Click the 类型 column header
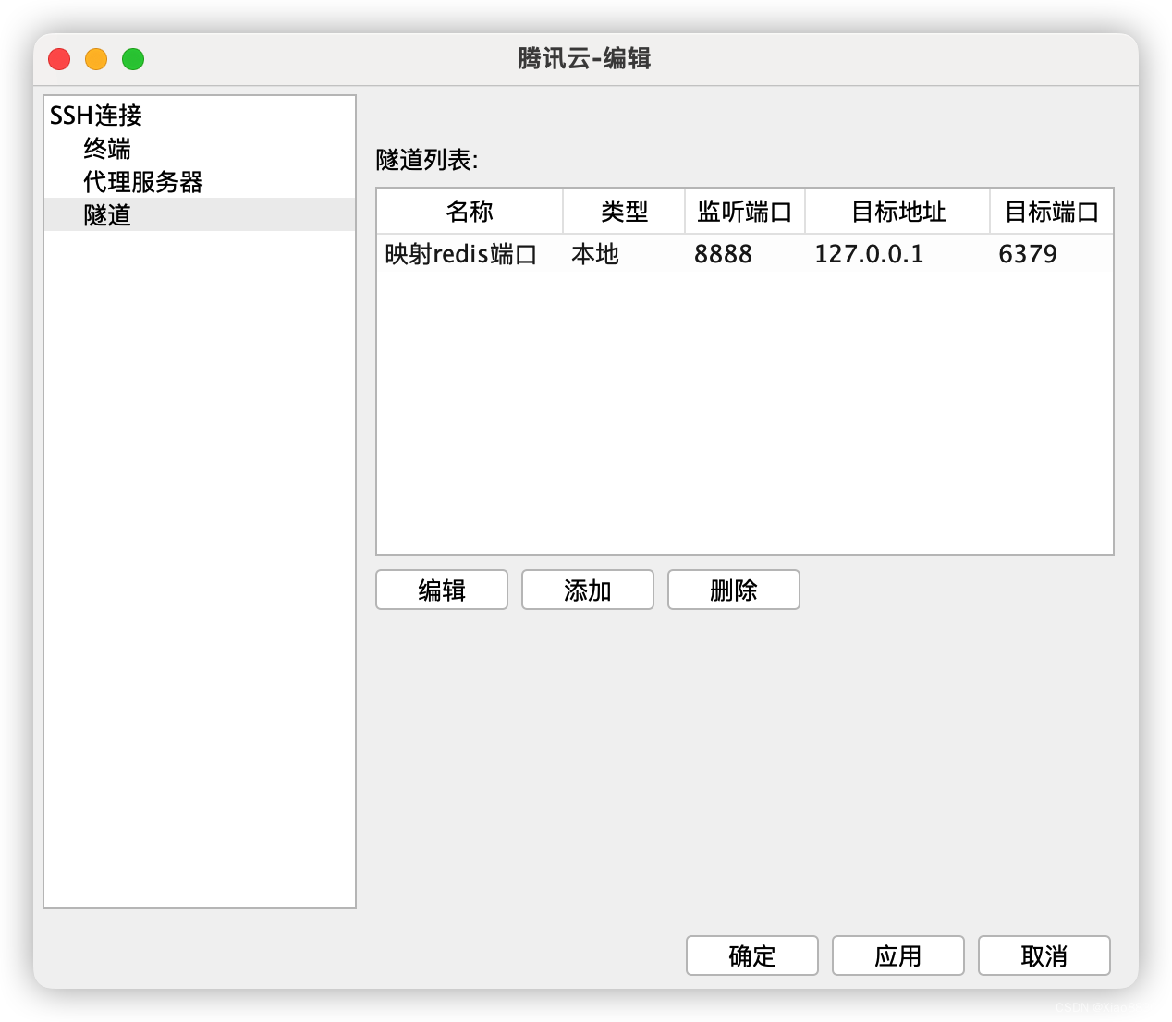The width and height of the screenshot is (1172, 1022). tap(624, 212)
